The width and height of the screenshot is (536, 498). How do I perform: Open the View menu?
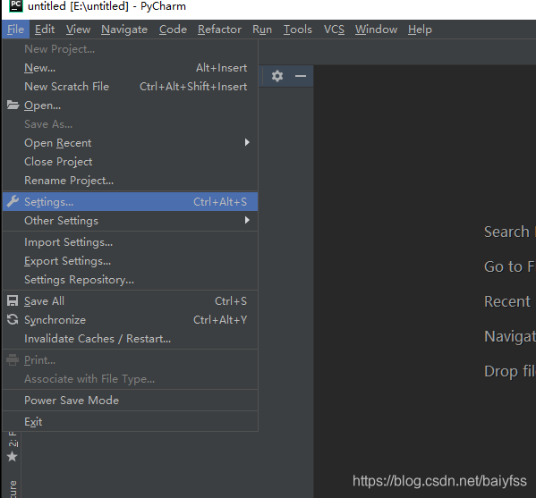(x=78, y=30)
